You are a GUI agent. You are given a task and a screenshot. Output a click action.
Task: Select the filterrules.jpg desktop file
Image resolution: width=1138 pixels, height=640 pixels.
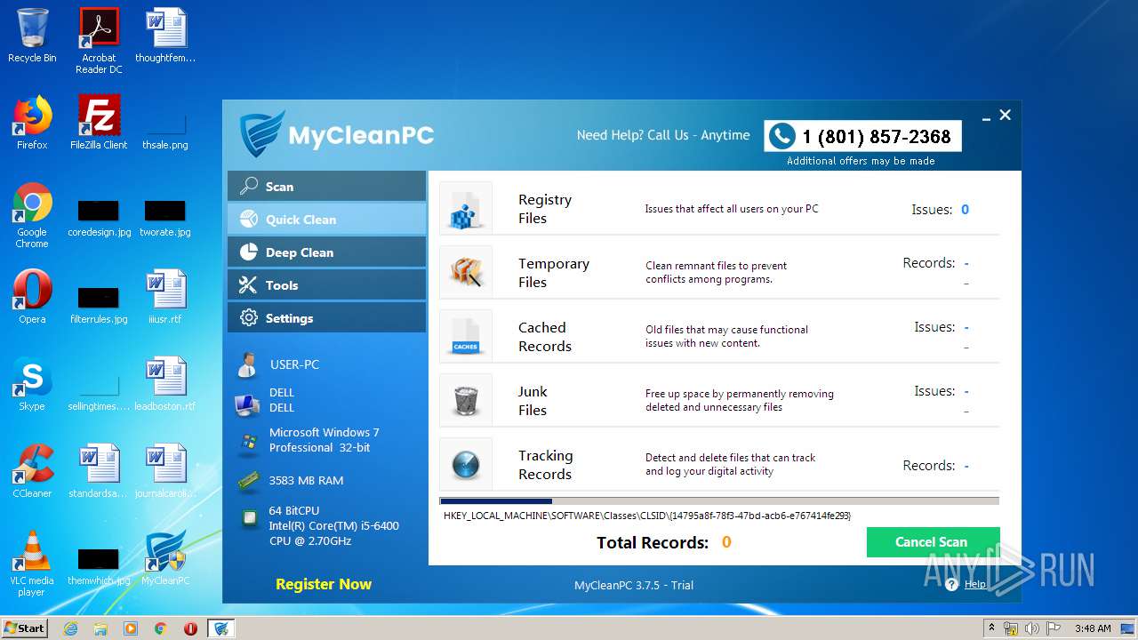pos(99,306)
